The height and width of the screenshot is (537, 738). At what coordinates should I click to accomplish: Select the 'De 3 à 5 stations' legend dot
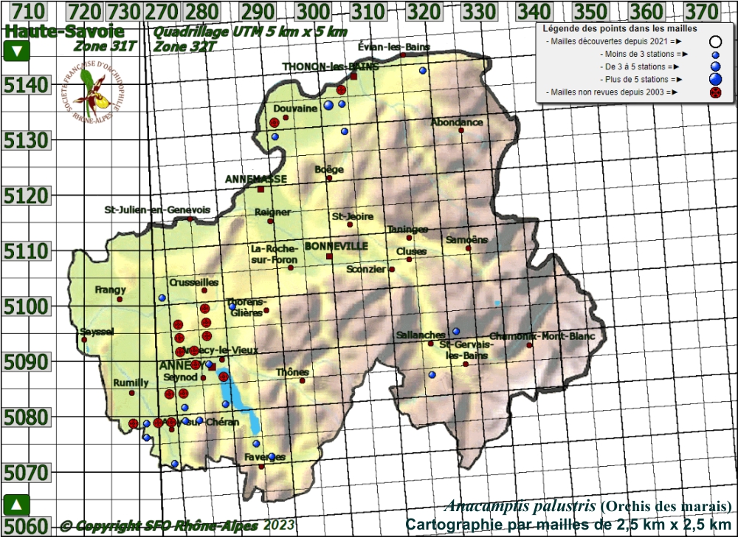coord(715,66)
